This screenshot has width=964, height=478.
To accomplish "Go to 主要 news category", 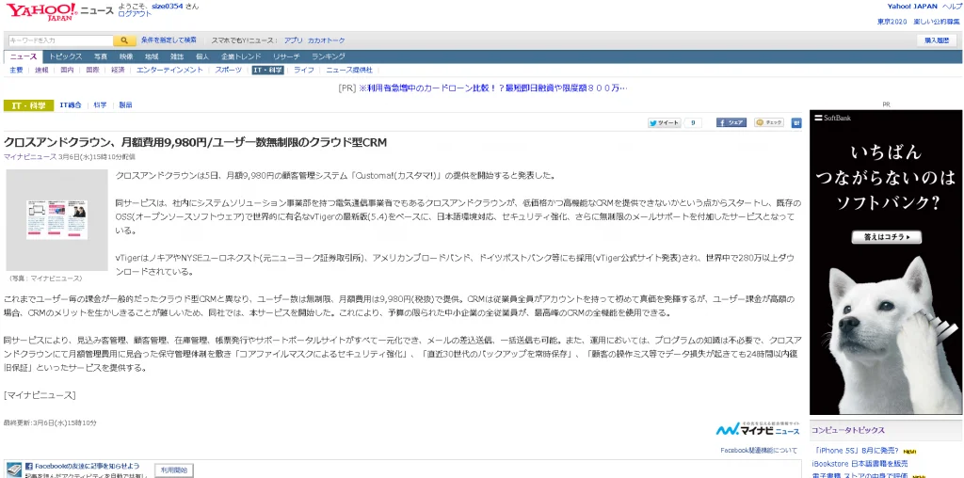I will tap(16, 70).
